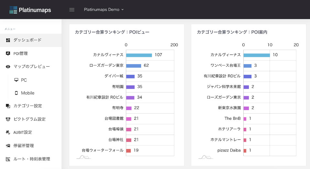Click the pizazz Daiba label
Viewport: 310px width, 169px height.
(229, 151)
